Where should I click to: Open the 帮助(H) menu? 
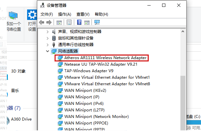101,14
